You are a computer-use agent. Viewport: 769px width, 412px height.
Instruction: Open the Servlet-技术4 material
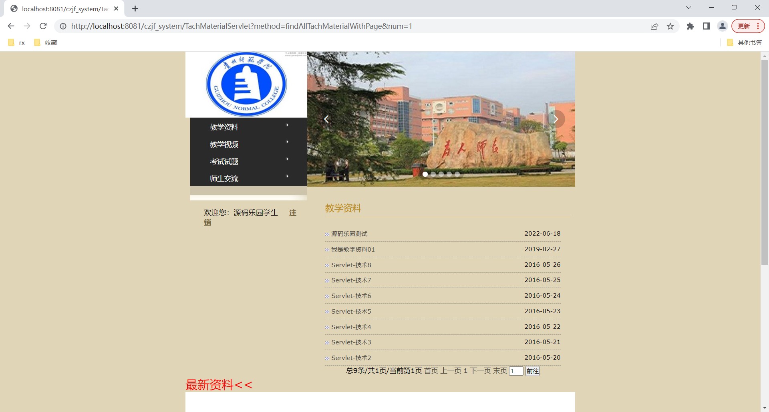click(x=351, y=327)
